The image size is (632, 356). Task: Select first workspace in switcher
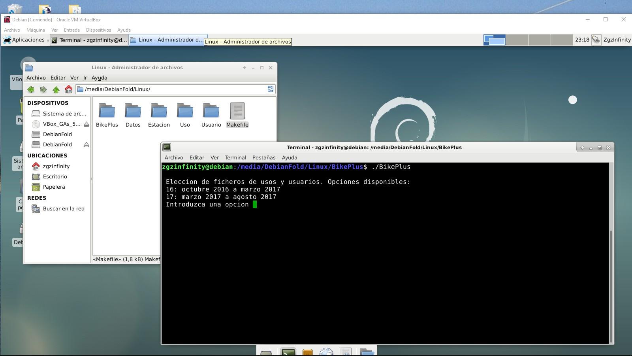click(x=495, y=40)
